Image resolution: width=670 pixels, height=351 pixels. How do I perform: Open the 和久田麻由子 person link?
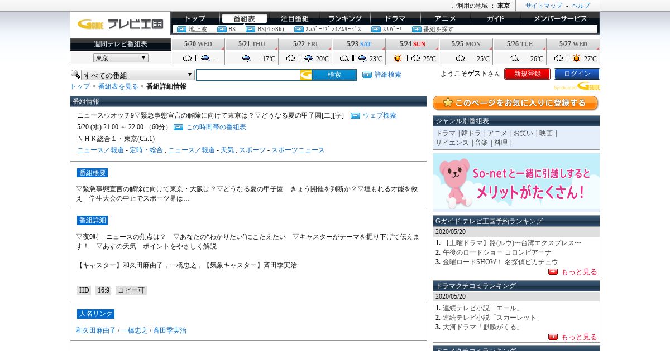pos(96,330)
